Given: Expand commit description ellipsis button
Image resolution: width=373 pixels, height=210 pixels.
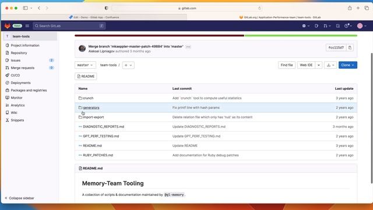Looking at the screenshot, I should coord(188,47).
